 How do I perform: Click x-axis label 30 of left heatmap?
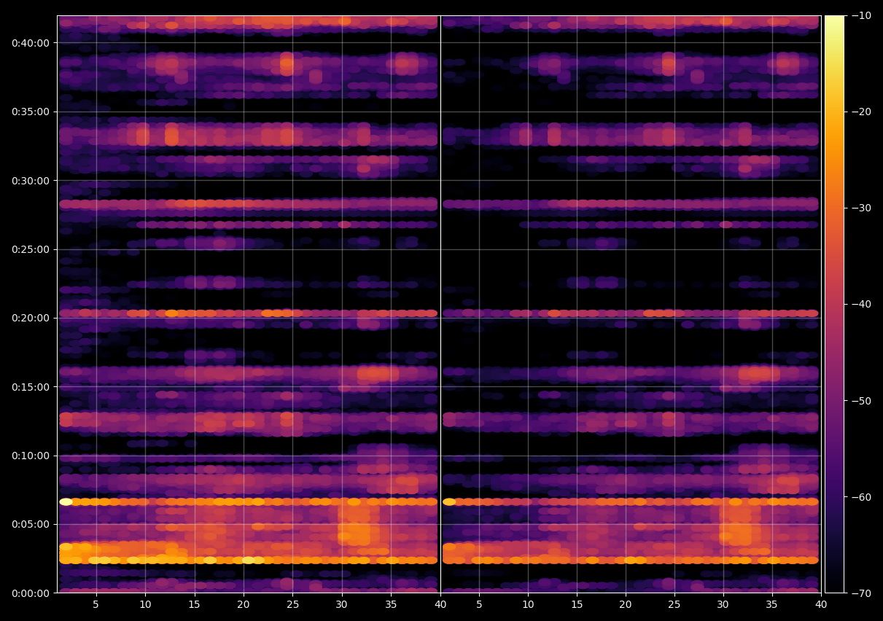(341, 605)
